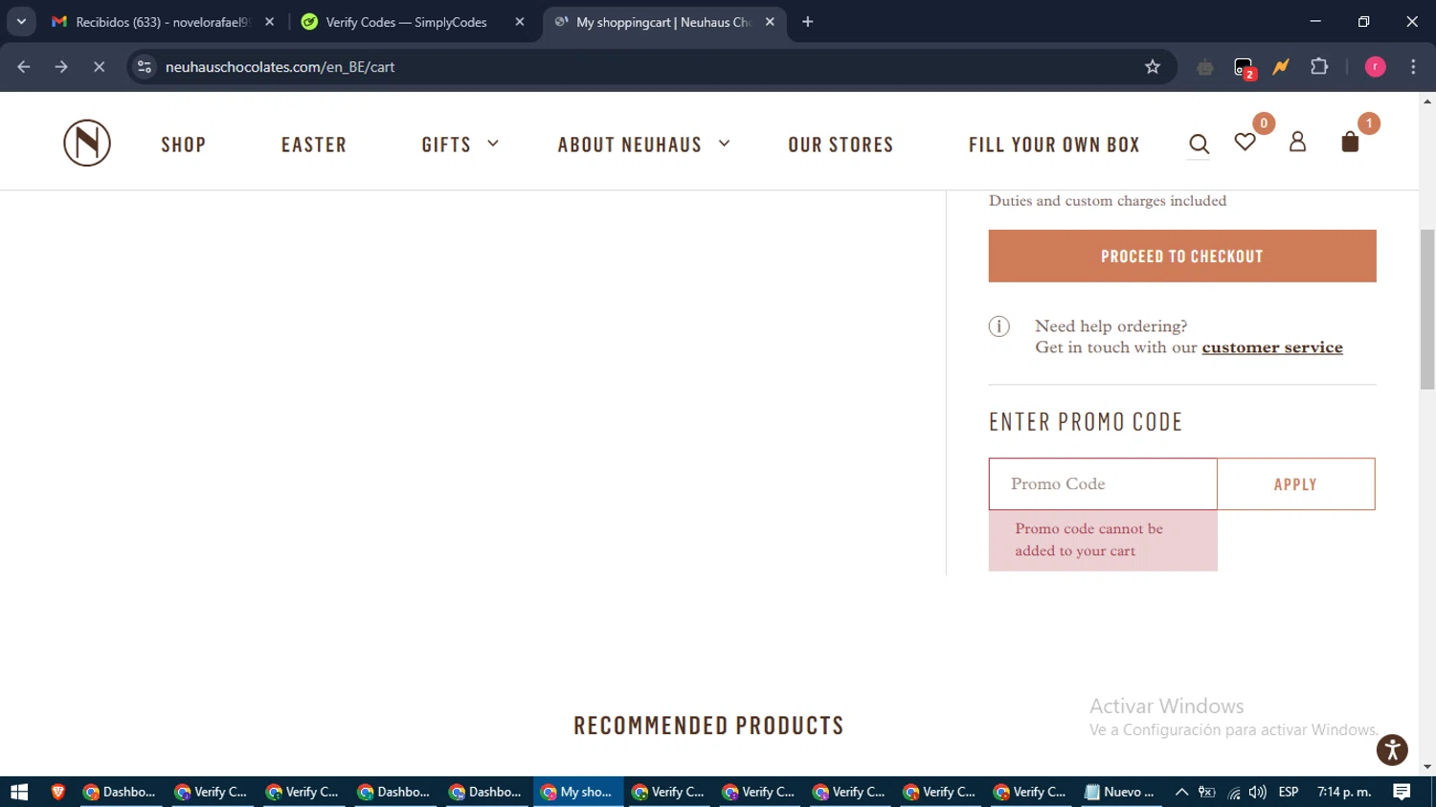Viewport: 1436px width, 807px height.
Task: Open the Gifts menu item
Action: pos(446,145)
